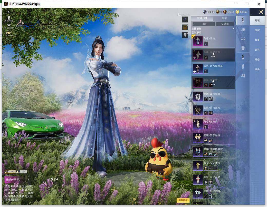Switch to the 战备 category
Screen dimensions: 267x207
(x=257, y=59)
